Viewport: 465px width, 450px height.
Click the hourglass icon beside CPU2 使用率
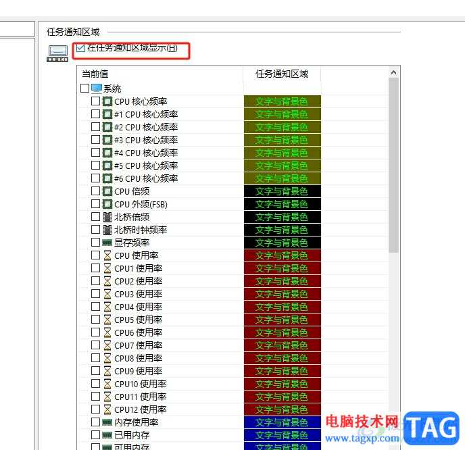pyautogui.click(x=107, y=281)
